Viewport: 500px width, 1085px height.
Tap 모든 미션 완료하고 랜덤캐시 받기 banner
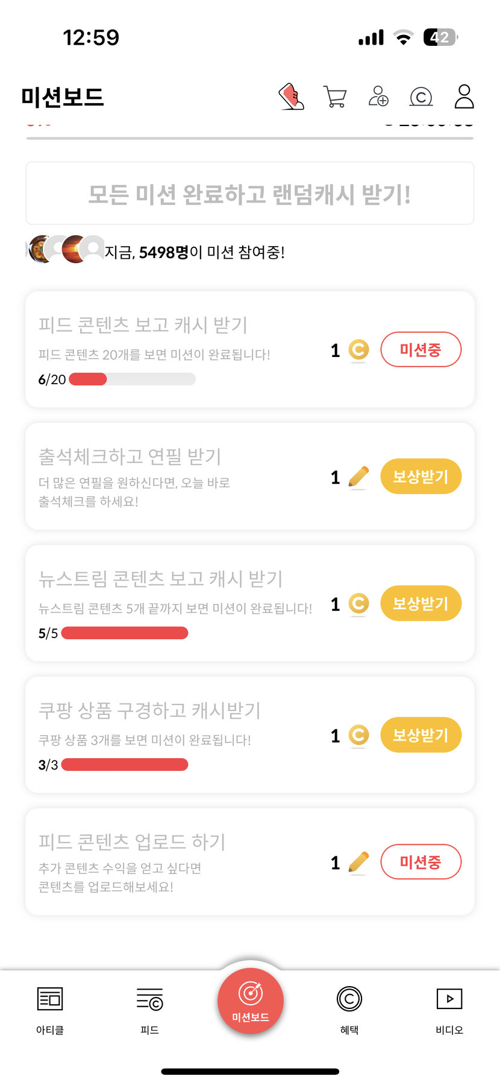[x=250, y=194]
